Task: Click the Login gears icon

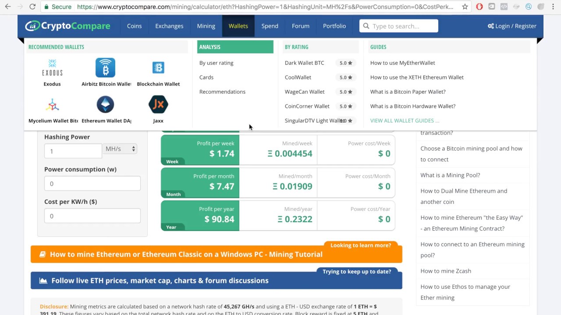Action: click(490, 26)
